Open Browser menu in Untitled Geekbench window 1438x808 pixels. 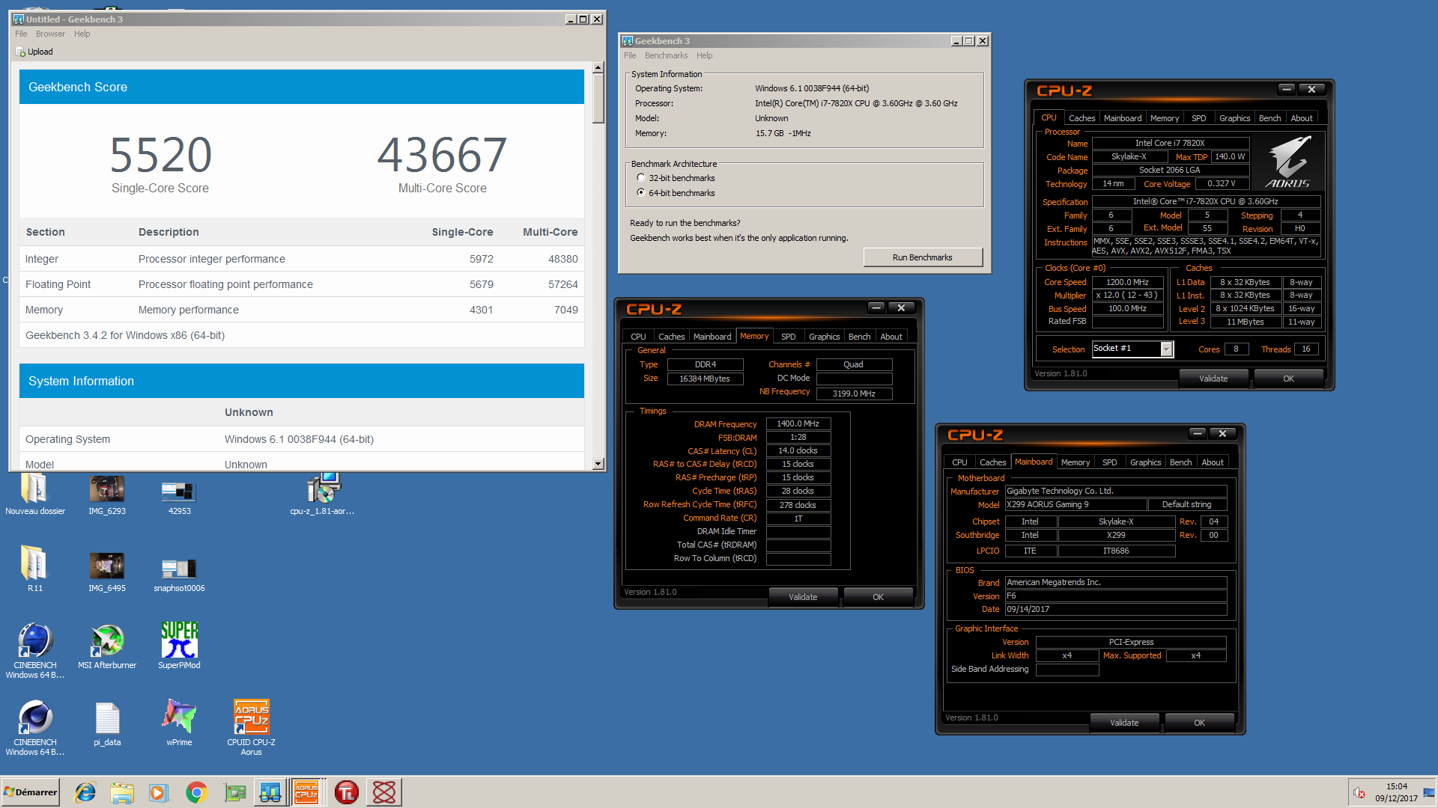50,34
